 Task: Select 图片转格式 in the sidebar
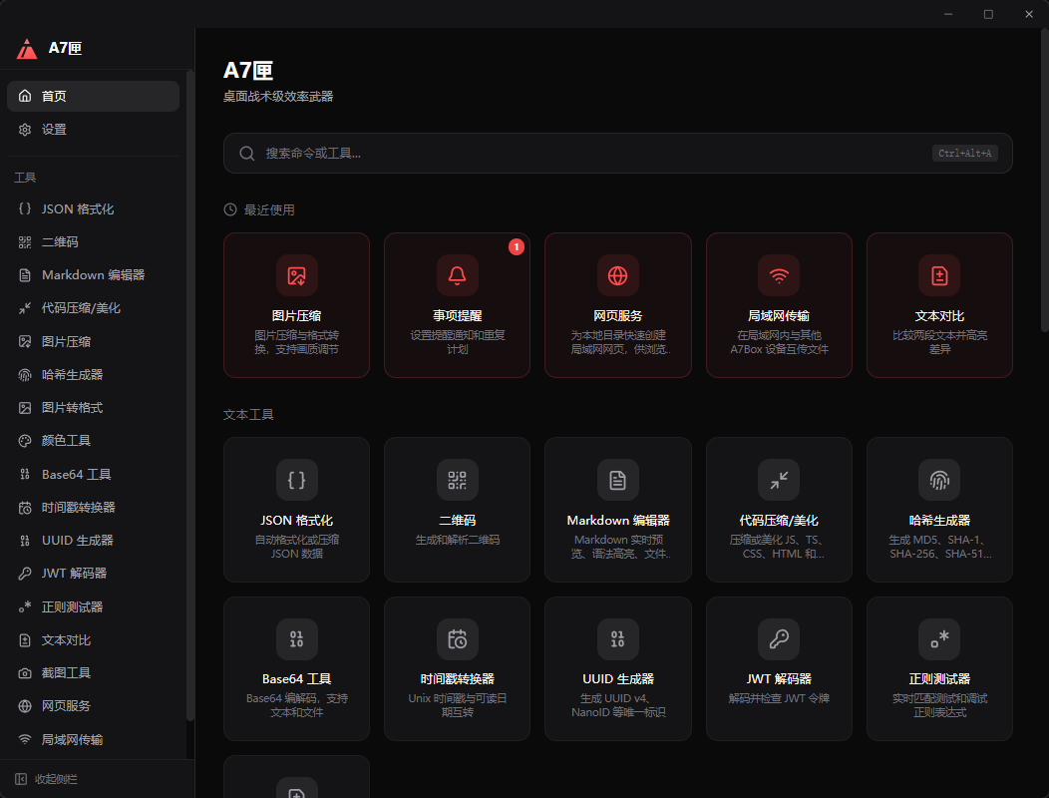pyautogui.click(x=93, y=408)
